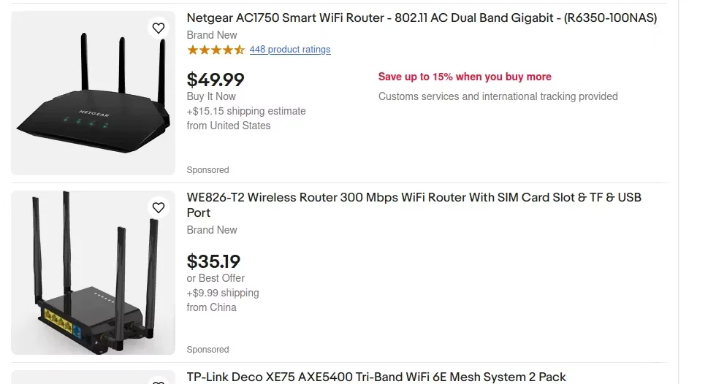The height and width of the screenshot is (384, 716).
Task: Click heart icon on WE826-T2 router listing
Action: (159, 208)
